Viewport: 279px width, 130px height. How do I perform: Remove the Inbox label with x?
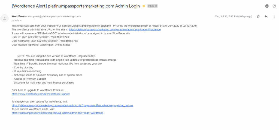(x=156, y=6)
